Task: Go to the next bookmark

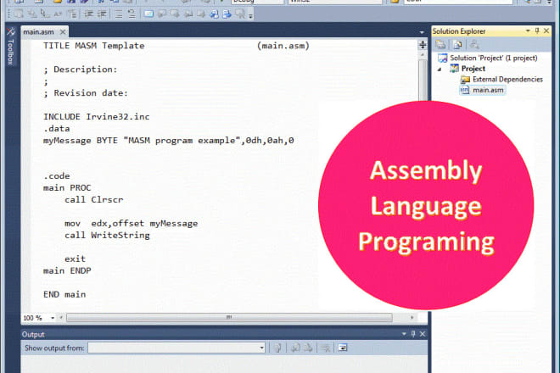Action: point(175,14)
